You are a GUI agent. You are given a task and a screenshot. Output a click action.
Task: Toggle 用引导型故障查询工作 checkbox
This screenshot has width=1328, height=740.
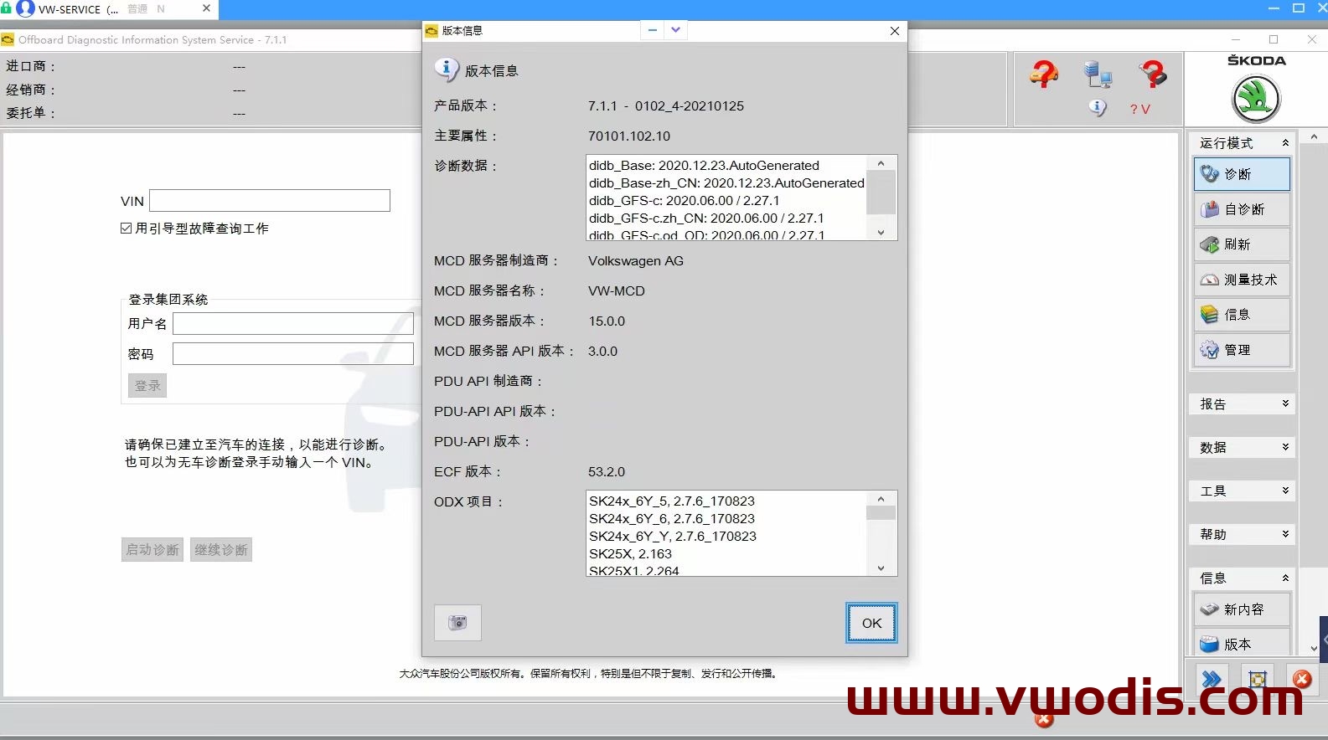click(127, 229)
